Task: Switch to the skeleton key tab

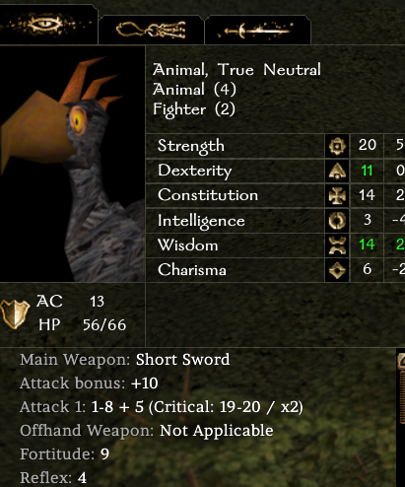Action: pos(151,30)
